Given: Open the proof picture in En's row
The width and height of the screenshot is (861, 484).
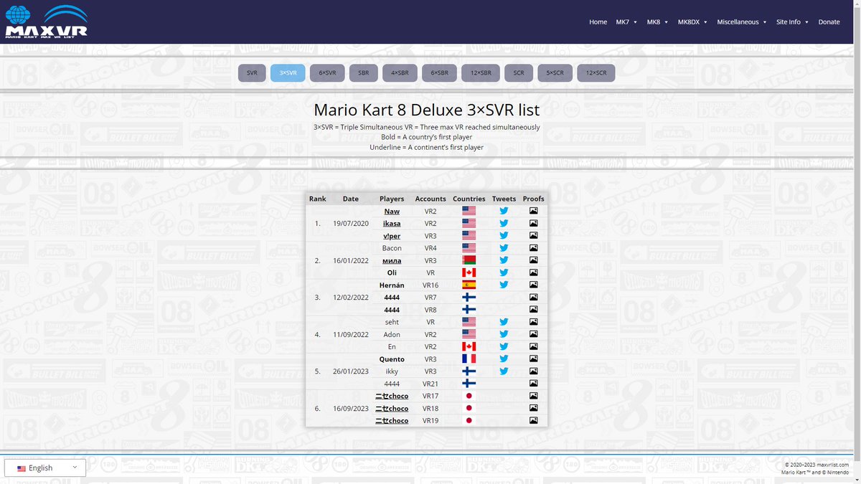Looking at the screenshot, I should click(x=533, y=346).
